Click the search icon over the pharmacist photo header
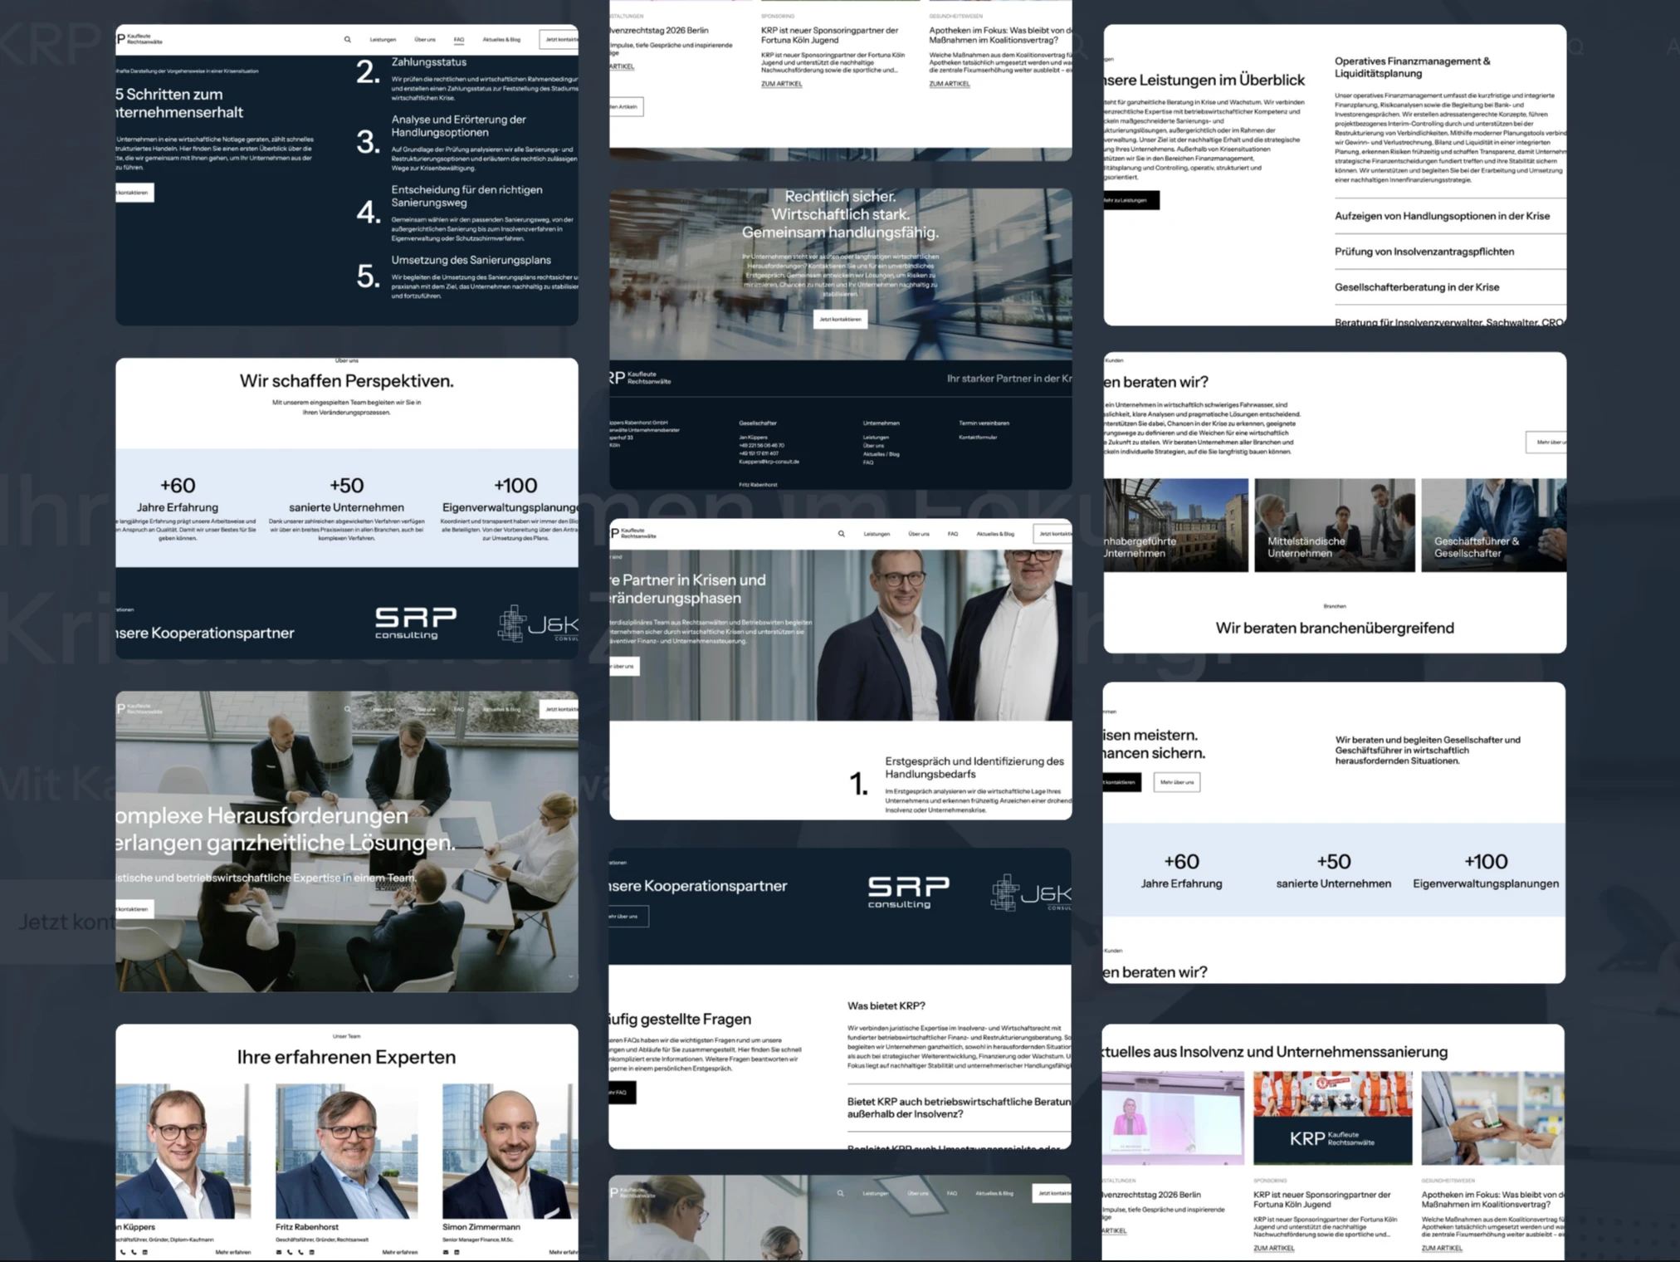The width and height of the screenshot is (1680, 1262). (841, 1193)
